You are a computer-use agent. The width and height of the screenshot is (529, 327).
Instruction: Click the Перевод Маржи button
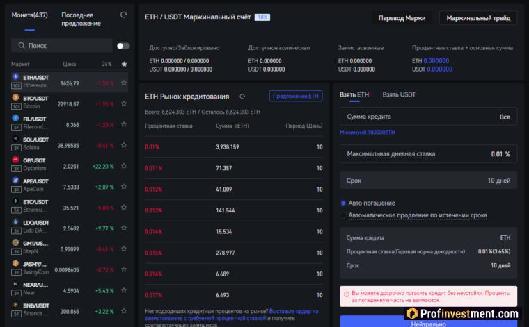402,18
